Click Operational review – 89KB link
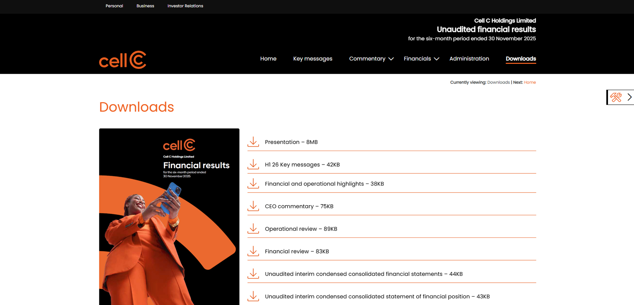This screenshot has height=305, width=634. pos(301,229)
